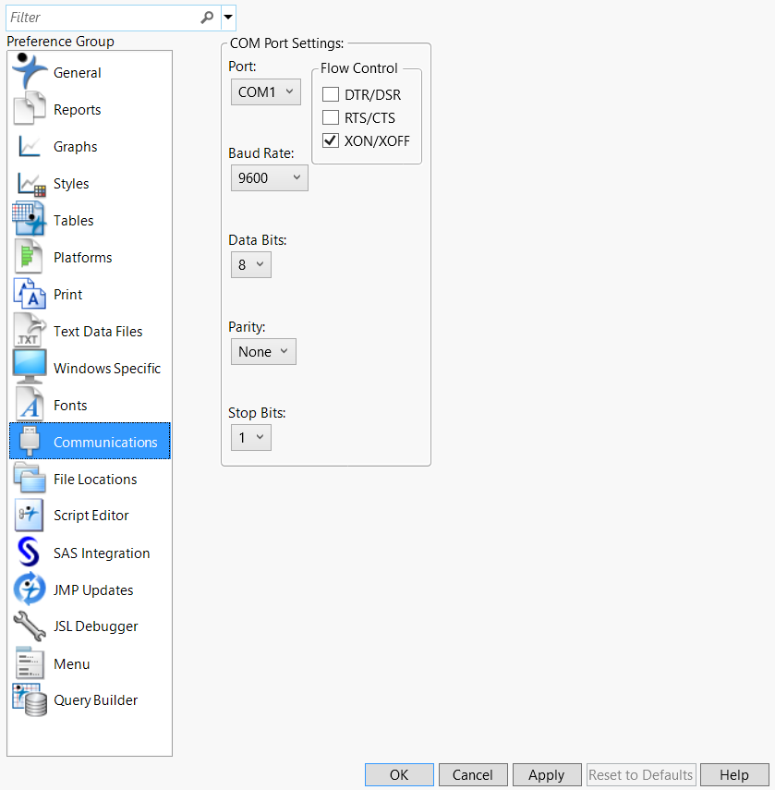Click the Graphs chart icon
The width and height of the screenshot is (775, 790).
click(30, 146)
